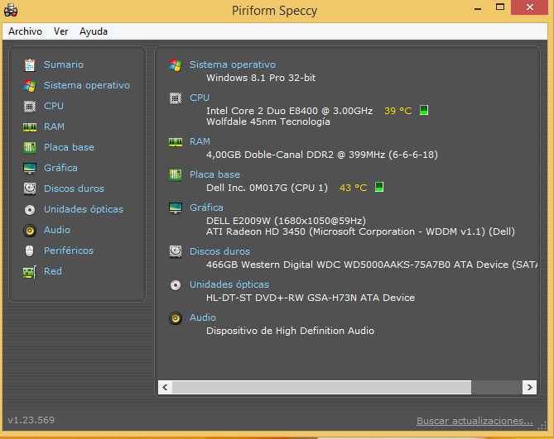Click the CPU heading link in summary
The image size is (554, 439).
coord(200,98)
